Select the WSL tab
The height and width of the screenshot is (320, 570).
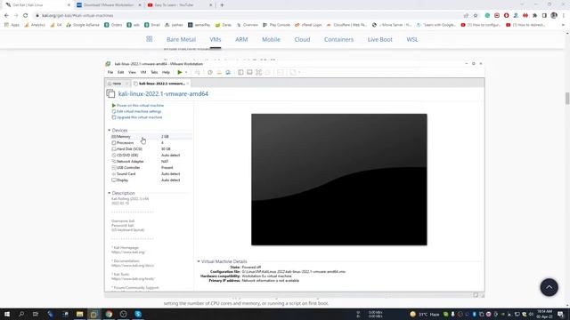coord(411,39)
